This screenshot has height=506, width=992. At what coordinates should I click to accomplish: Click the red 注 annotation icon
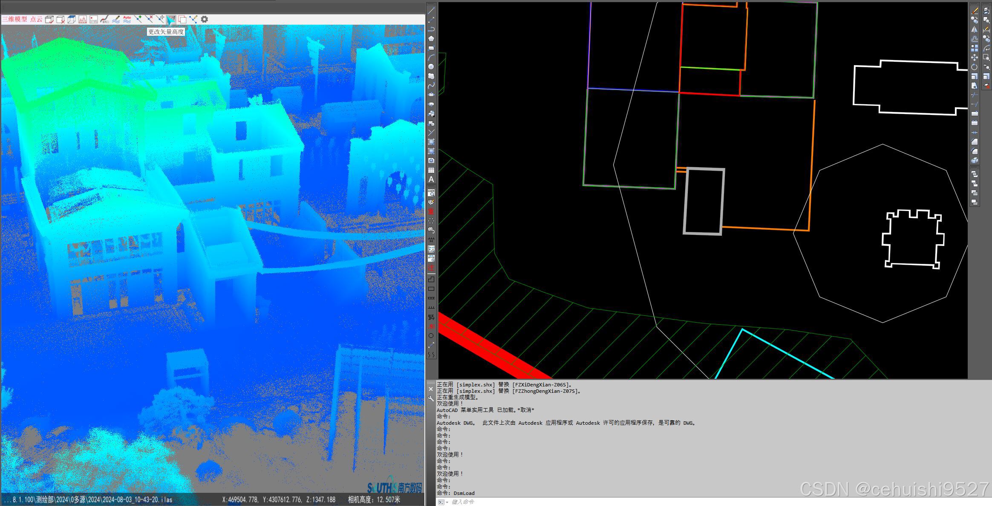click(x=431, y=268)
